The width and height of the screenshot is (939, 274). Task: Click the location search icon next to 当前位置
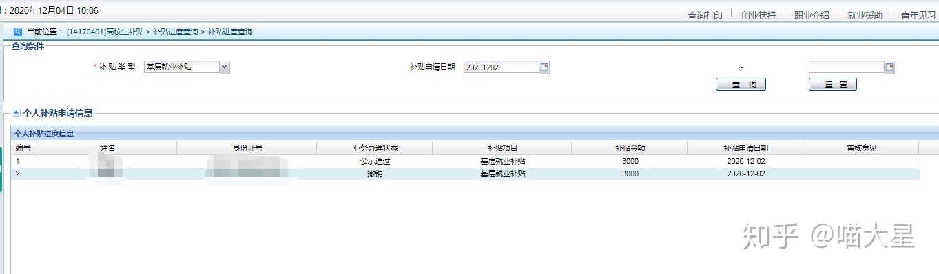pyautogui.click(x=18, y=32)
